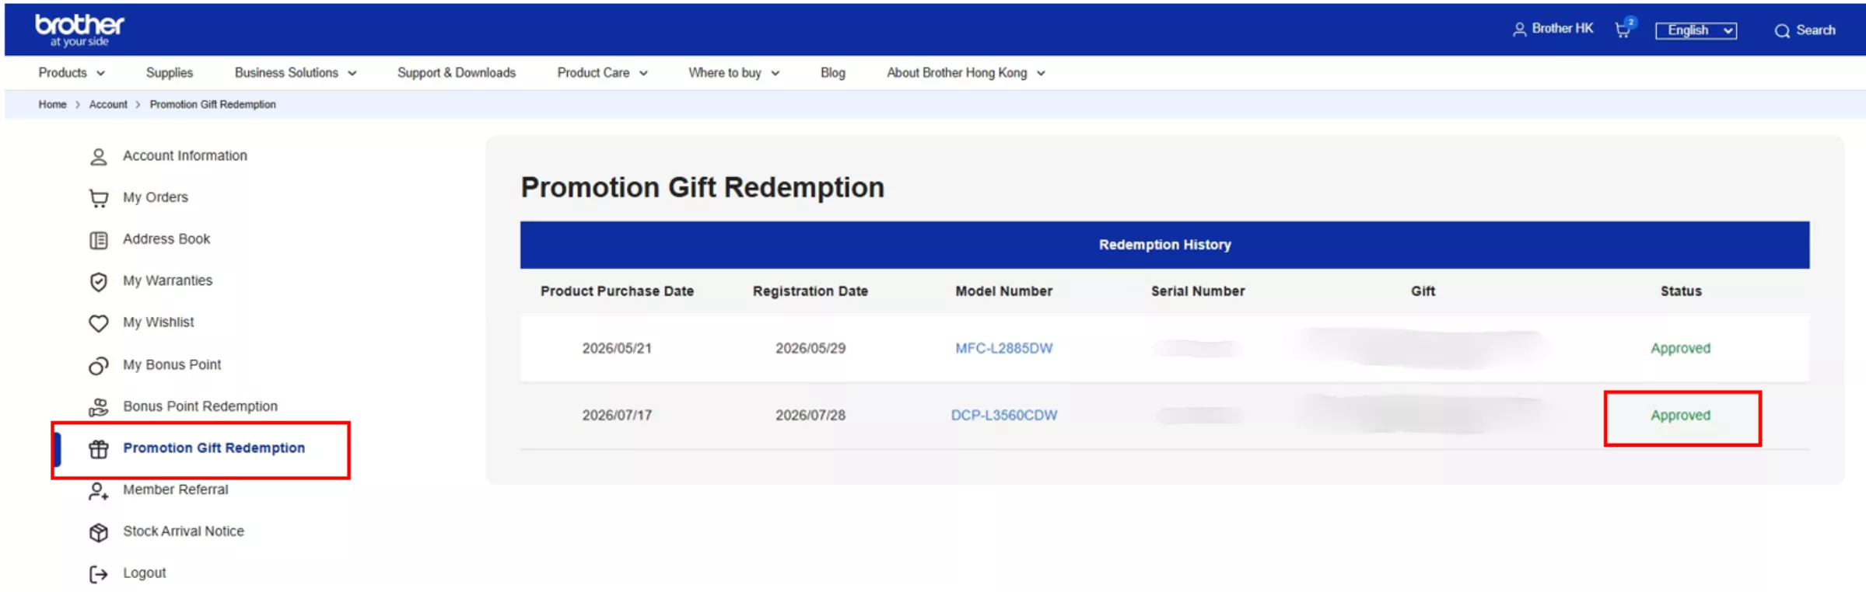Click the Logout arrow icon
The width and height of the screenshot is (1866, 592).
[x=99, y=574]
